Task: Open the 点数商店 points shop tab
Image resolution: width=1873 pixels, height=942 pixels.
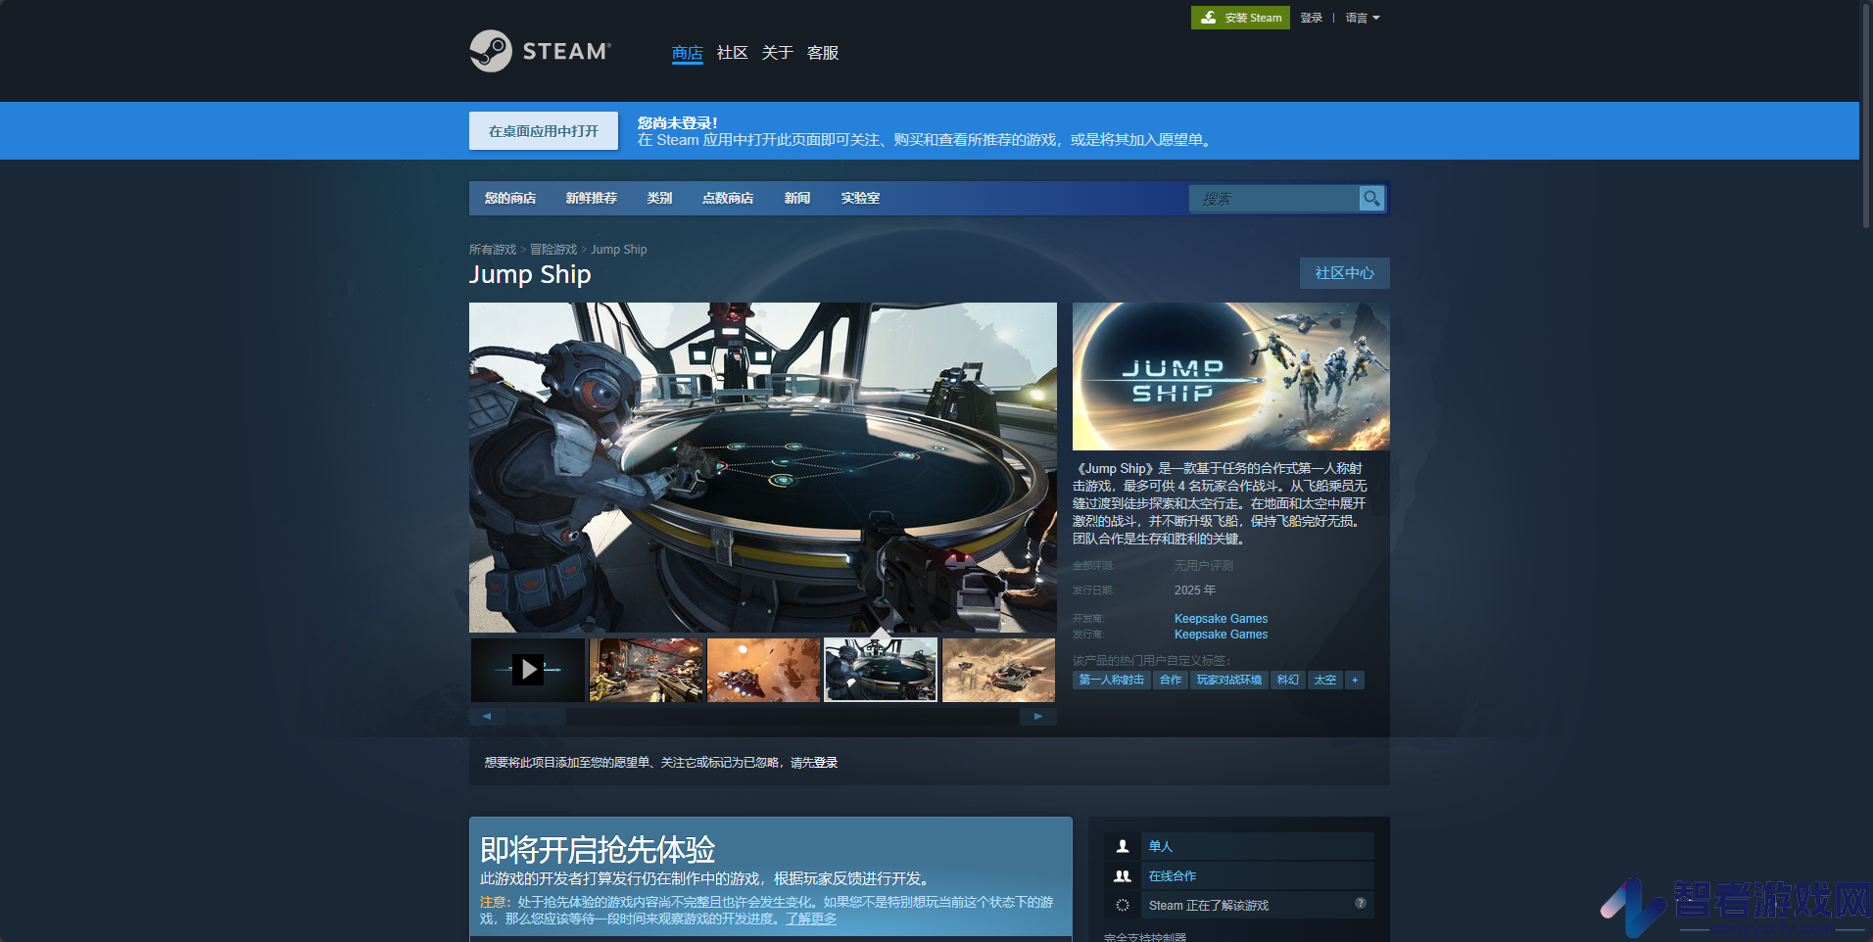Action: click(728, 198)
